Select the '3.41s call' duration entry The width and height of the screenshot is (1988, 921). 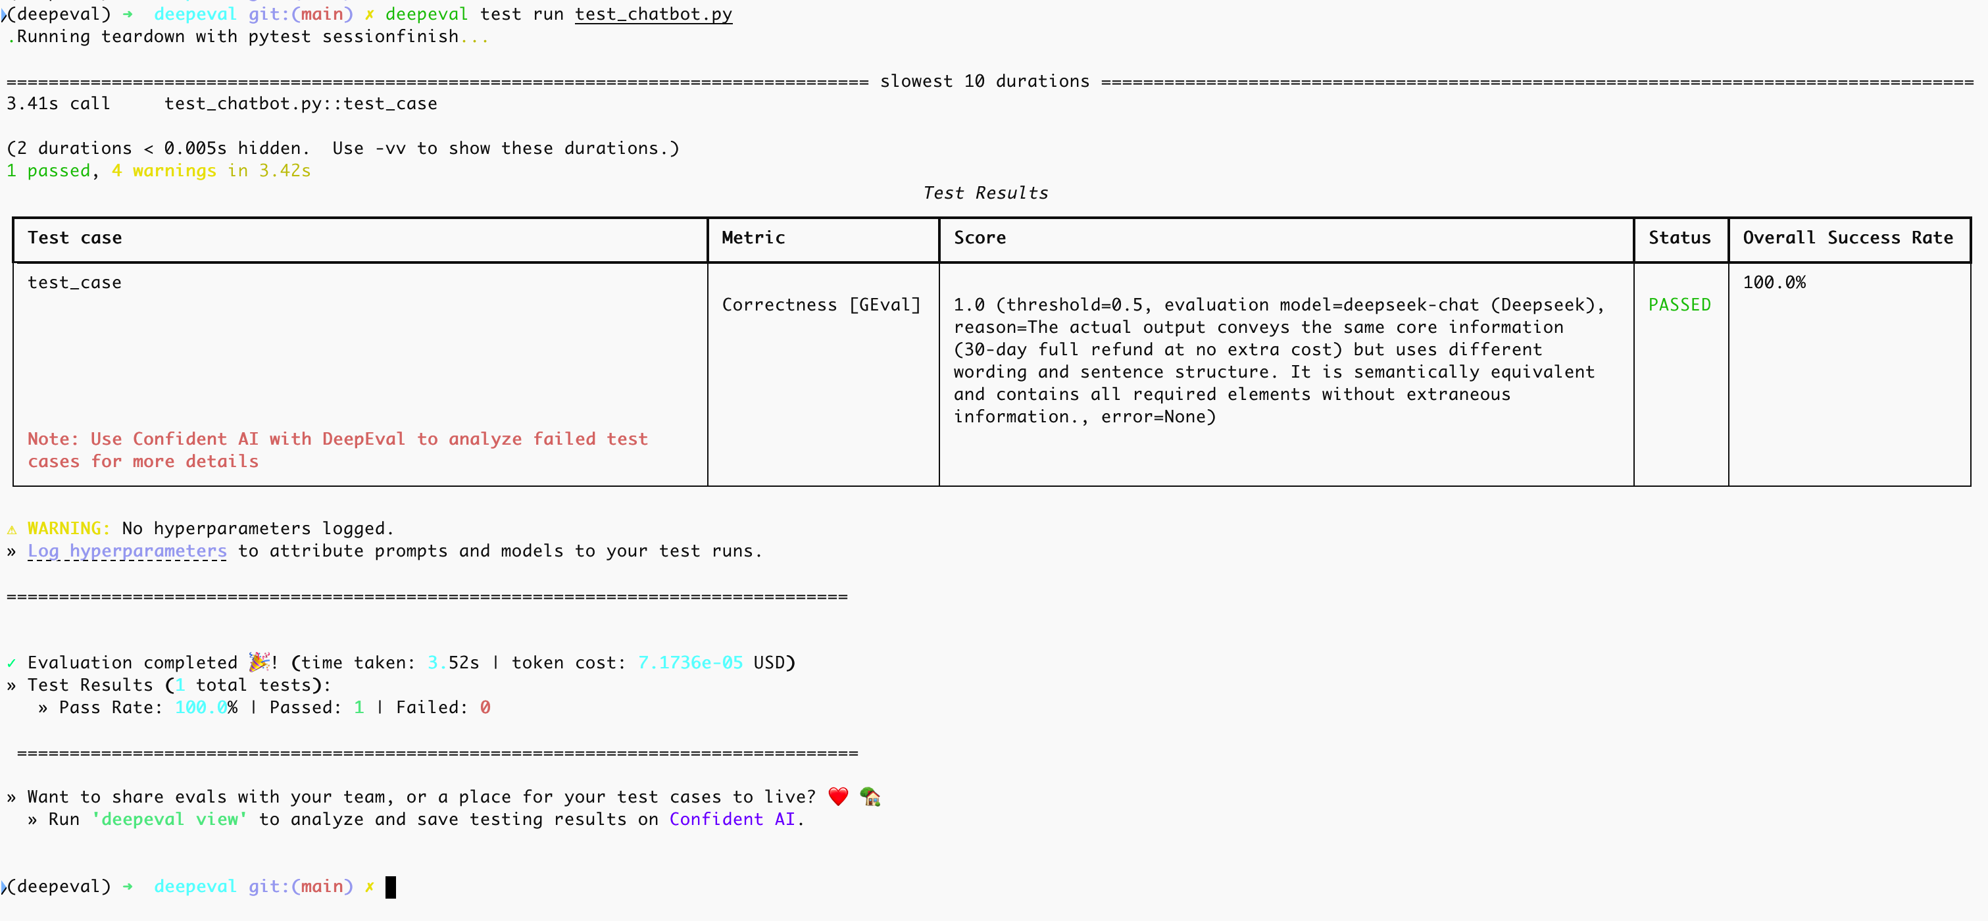coord(59,103)
